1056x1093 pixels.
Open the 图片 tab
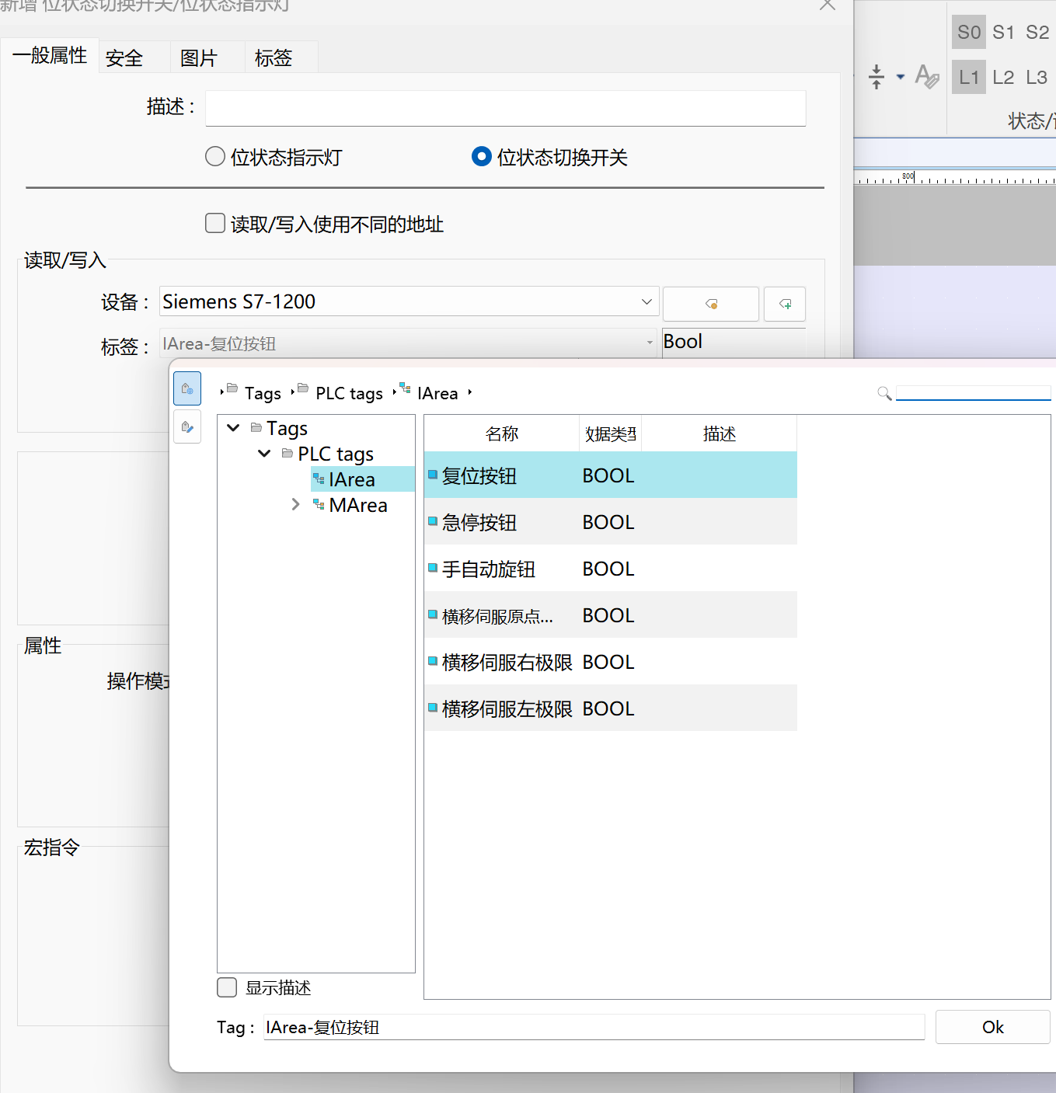(198, 58)
